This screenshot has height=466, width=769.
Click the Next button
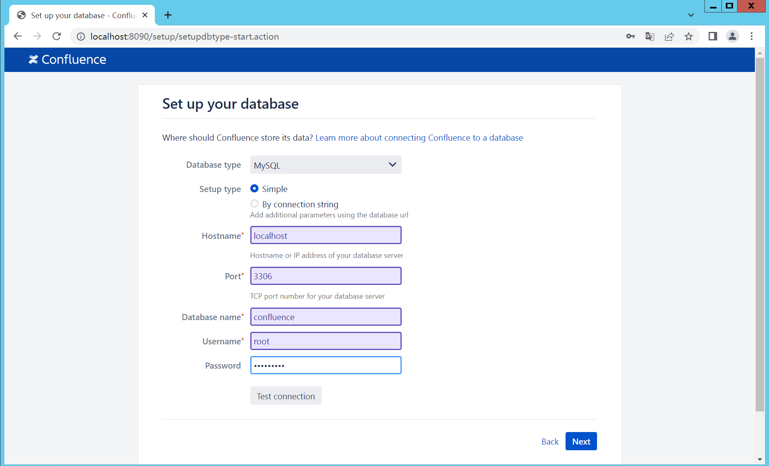point(581,441)
